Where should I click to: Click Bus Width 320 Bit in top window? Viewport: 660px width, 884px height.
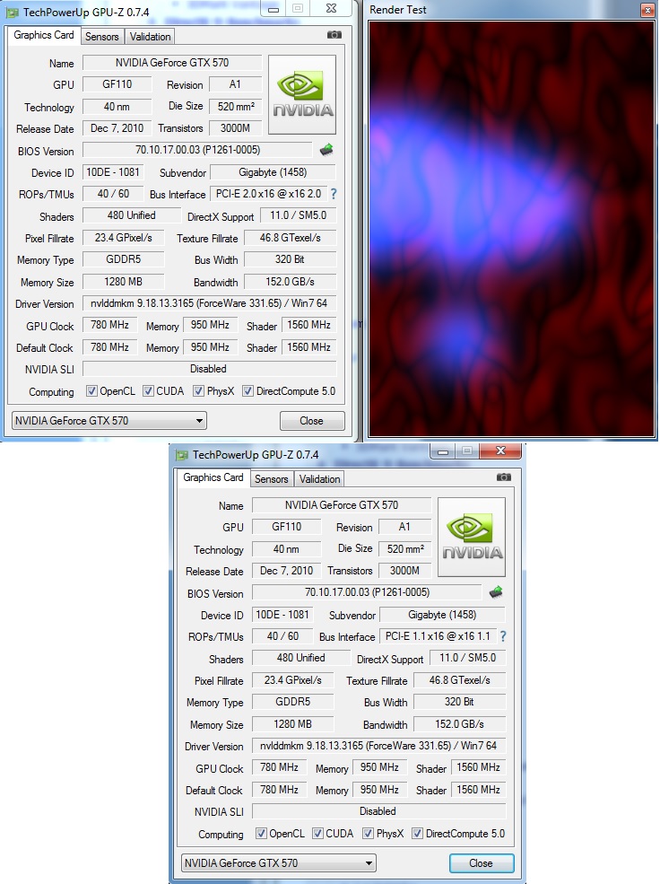pos(290,259)
